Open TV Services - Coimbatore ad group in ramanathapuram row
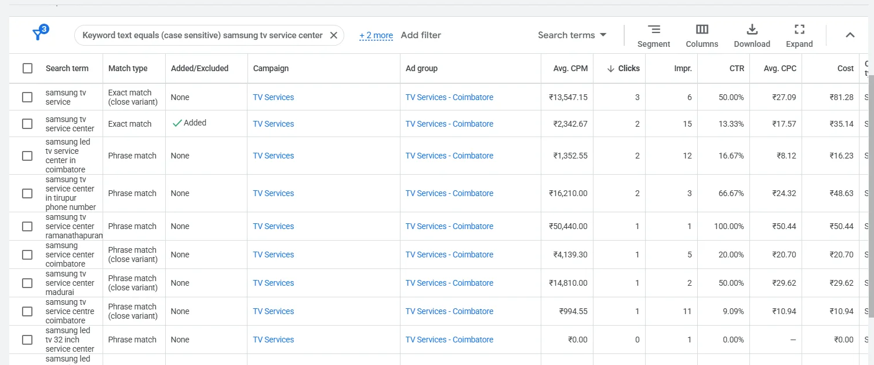Image resolution: width=874 pixels, height=365 pixels. click(x=449, y=226)
